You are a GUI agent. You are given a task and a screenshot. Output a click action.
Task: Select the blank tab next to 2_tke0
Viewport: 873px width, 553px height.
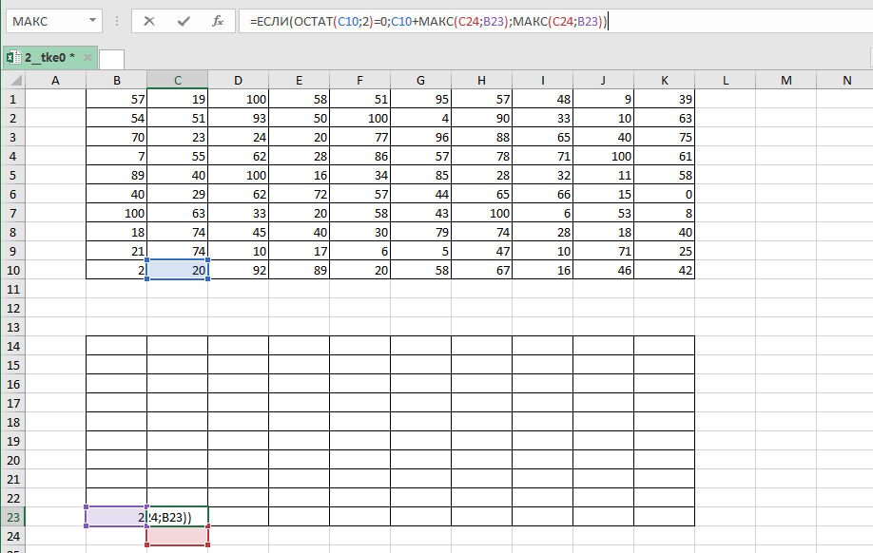click(111, 59)
